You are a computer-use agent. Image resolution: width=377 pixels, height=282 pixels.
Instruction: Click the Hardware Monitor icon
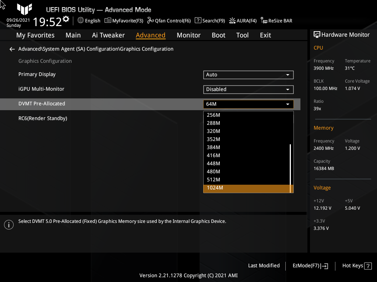point(317,35)
